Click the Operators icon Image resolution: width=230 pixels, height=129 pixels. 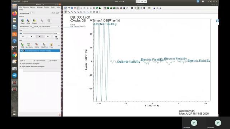click(29, 46)
